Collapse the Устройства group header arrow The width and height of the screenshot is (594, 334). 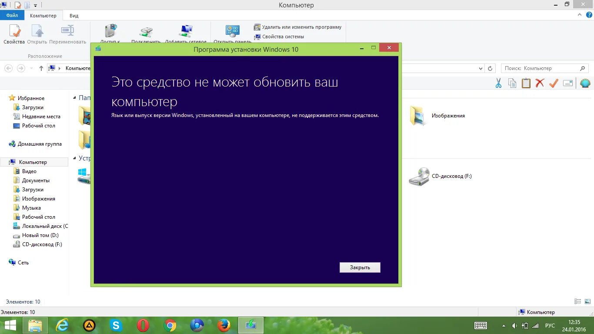pos(75,158)
